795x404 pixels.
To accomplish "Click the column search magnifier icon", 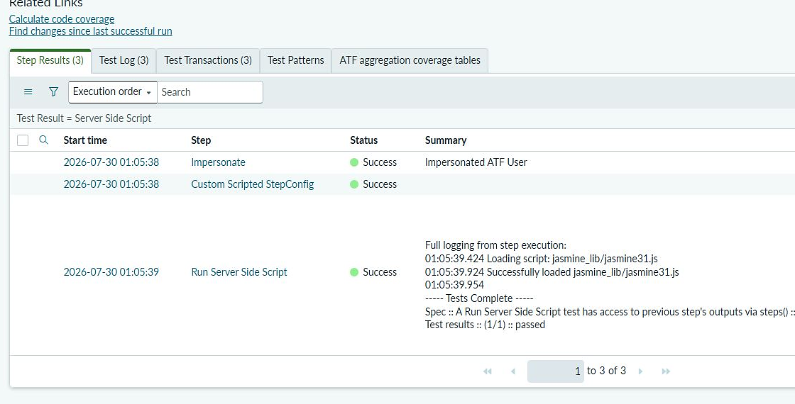I will pyautogui.click(x=43, y=140).
